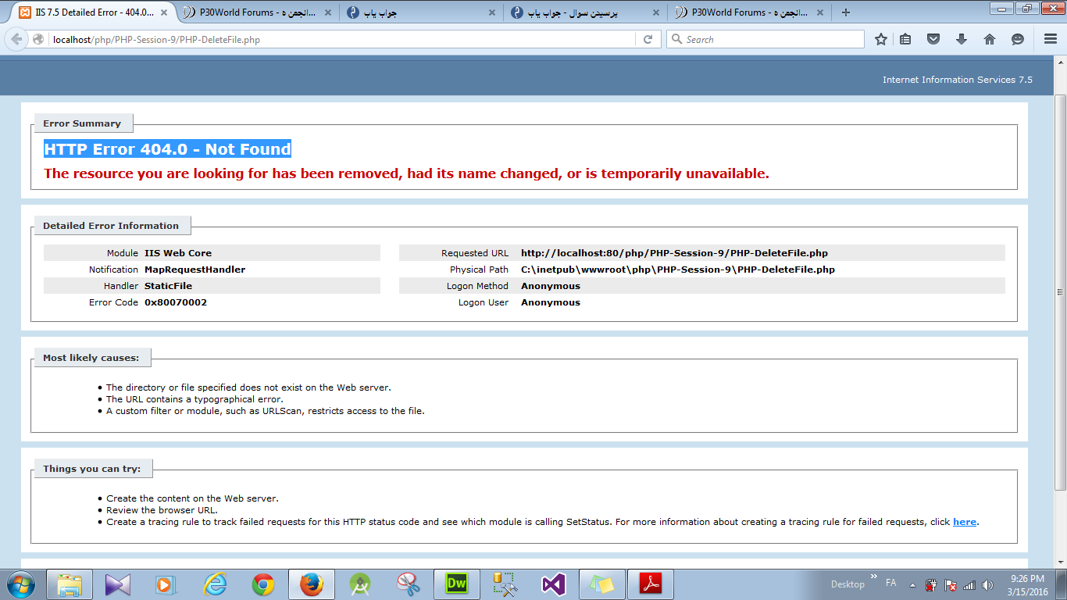
Task: Click the localhost URL address field
Action: coord(342,39)
